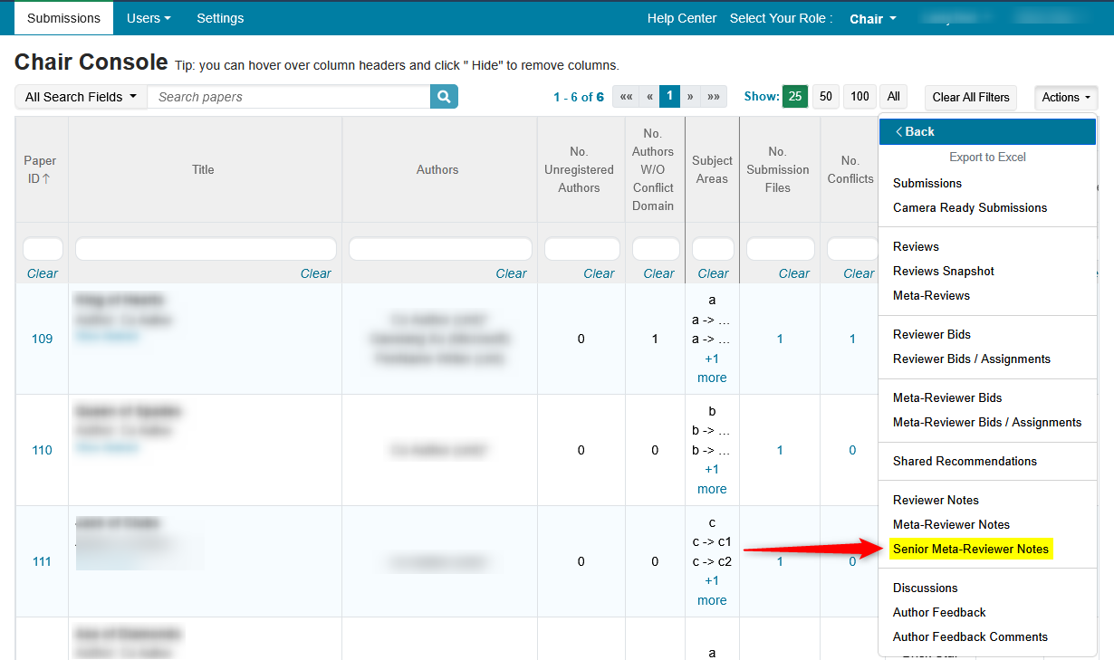Open the Settings navigation item

pyautogui.click(x=220, y=18)
